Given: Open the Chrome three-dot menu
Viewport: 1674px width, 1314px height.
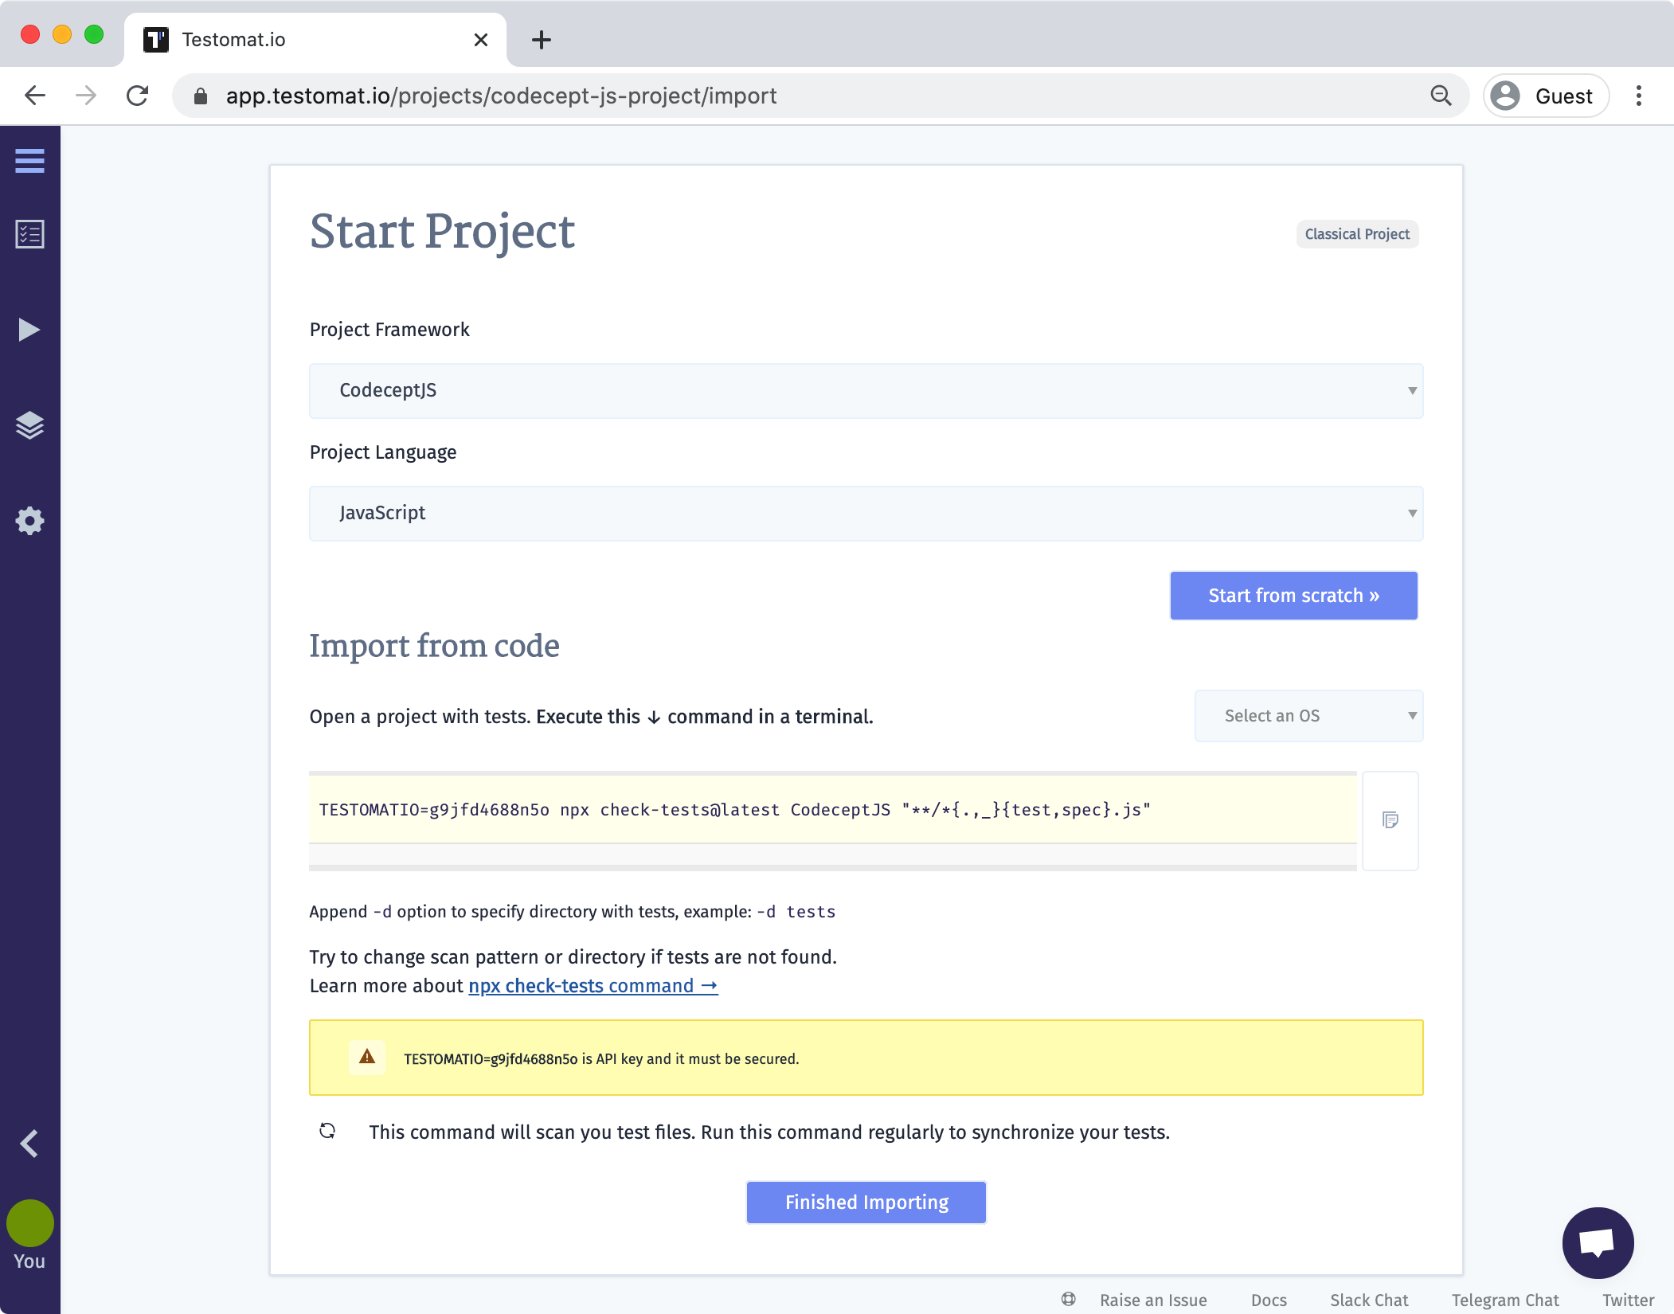Looking at the screenshot, I should [x=1639, y=96].
